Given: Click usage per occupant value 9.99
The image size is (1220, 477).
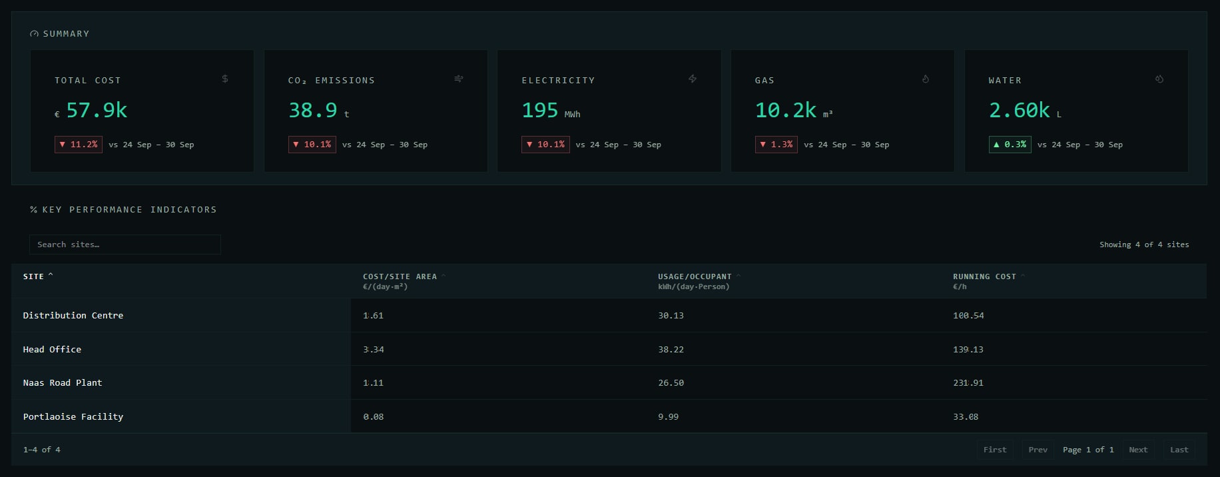Looking at the screenshot, I should coord(668,416).
